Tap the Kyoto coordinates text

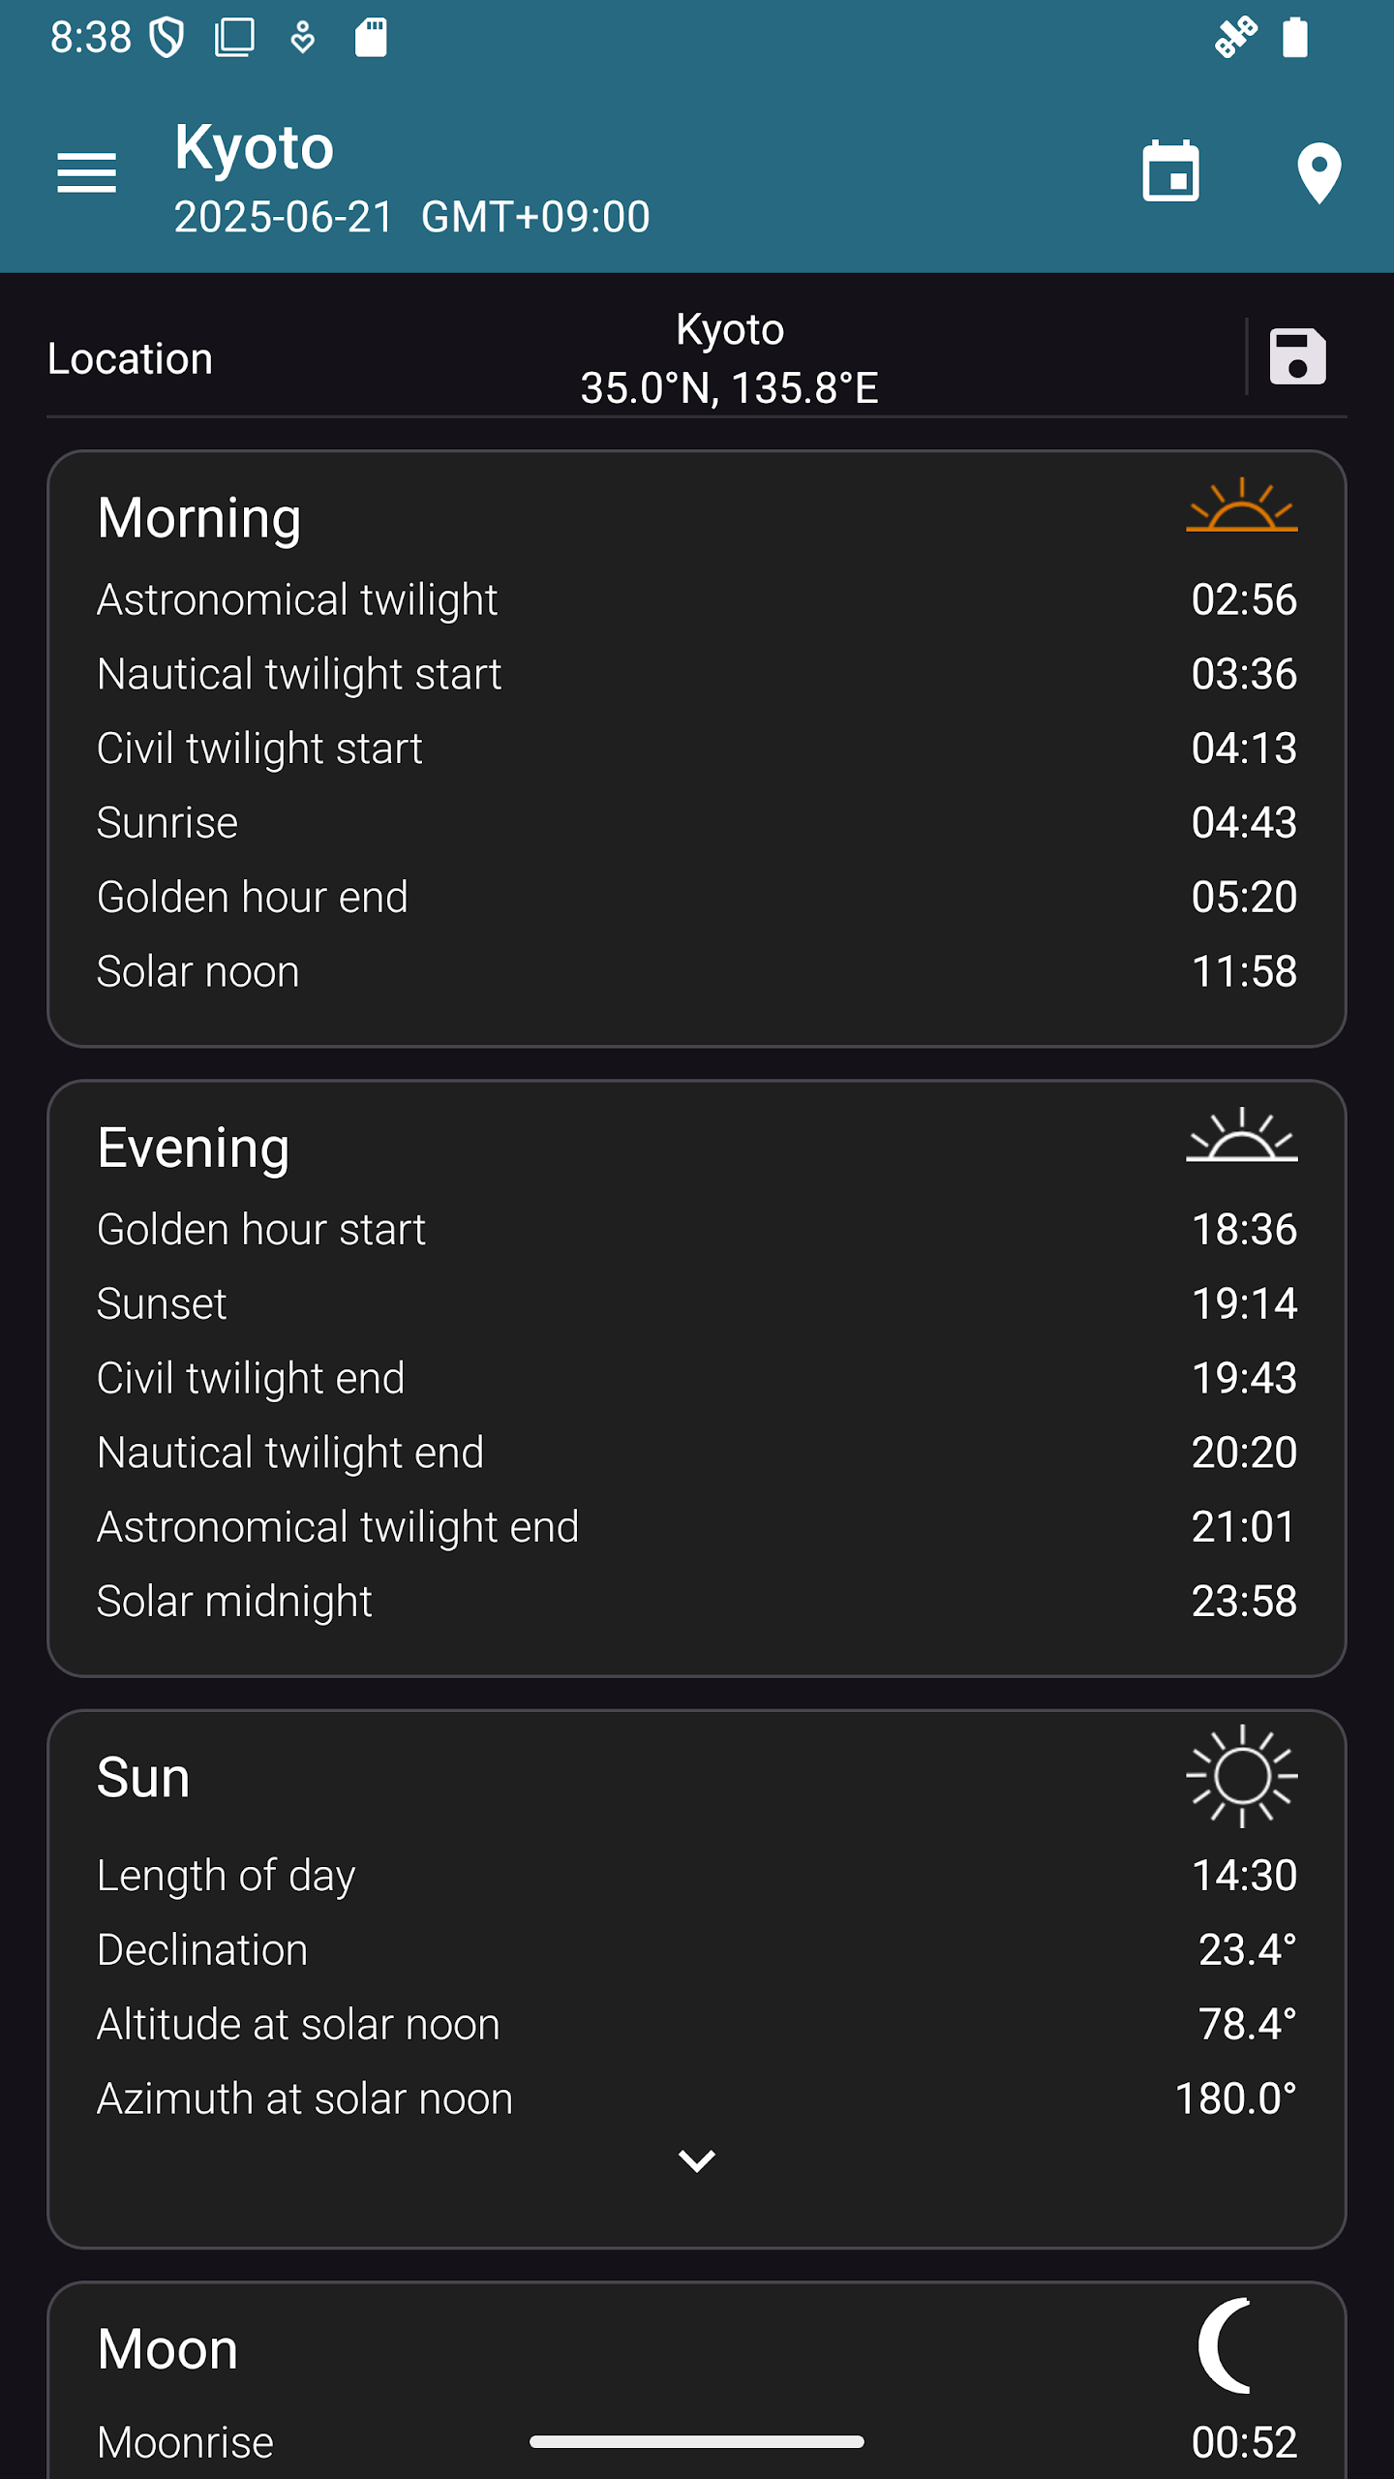pos(729,388)
